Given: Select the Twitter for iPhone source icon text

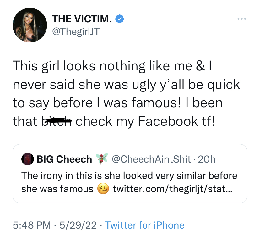Looking at the screenshot, I should 144,225.
